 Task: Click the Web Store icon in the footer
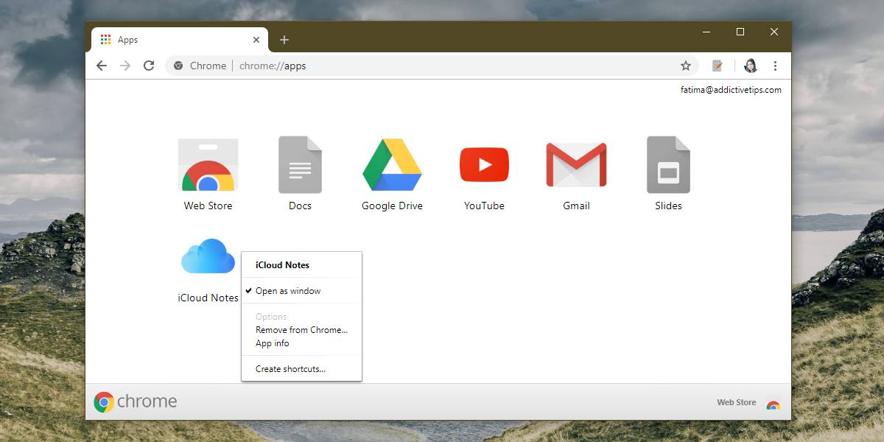pos(773,404)
